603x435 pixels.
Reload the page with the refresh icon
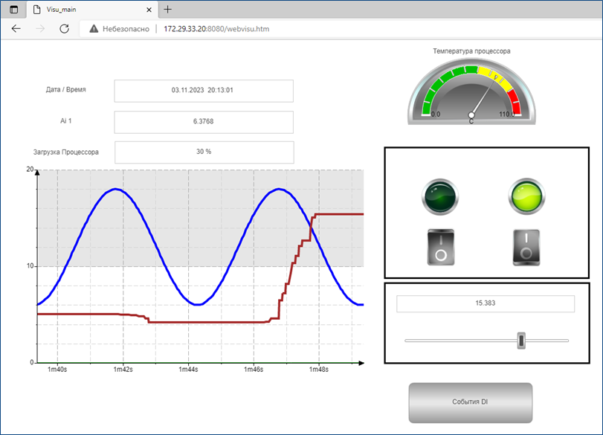coord(64,28)
